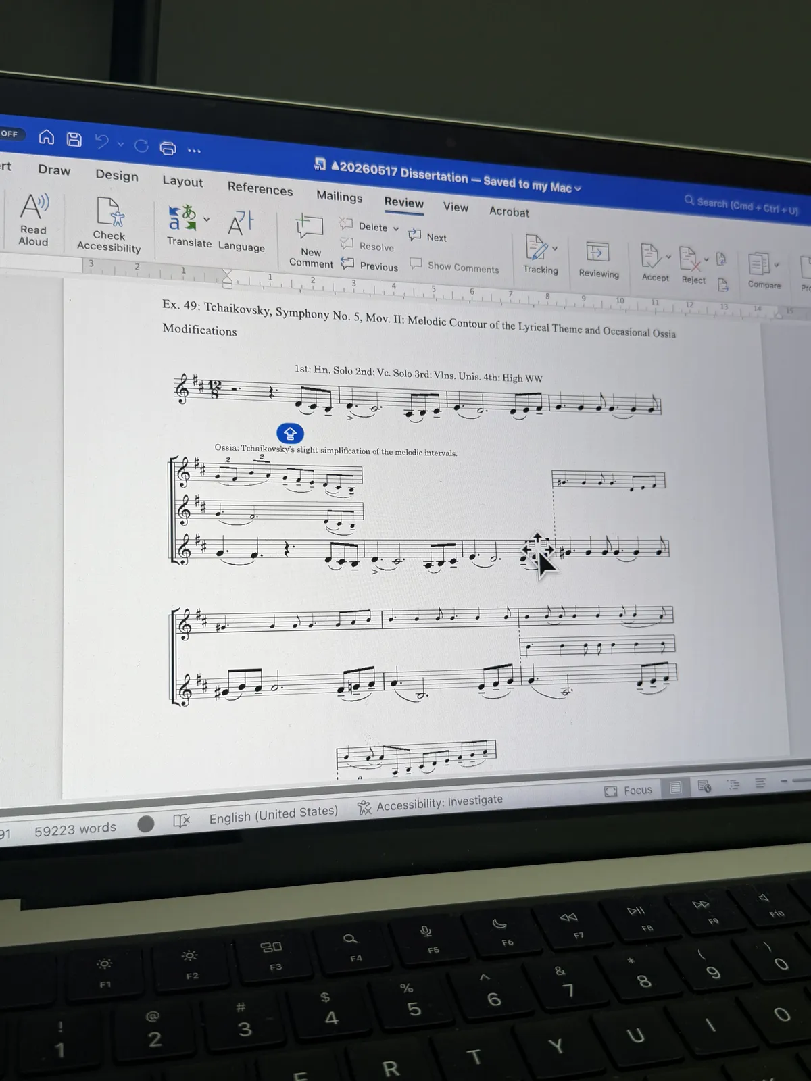Image resolution: width=811 pixels, height=1081 pixels.
Task: Click English (United States) language status
Action: click(x=273, y=814)
